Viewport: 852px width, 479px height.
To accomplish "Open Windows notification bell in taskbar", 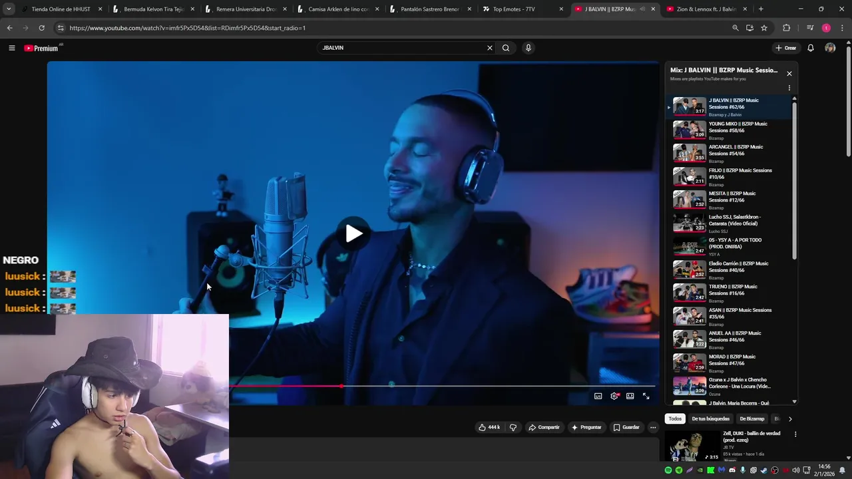I will pyautogui.click(x=842, y=470).
